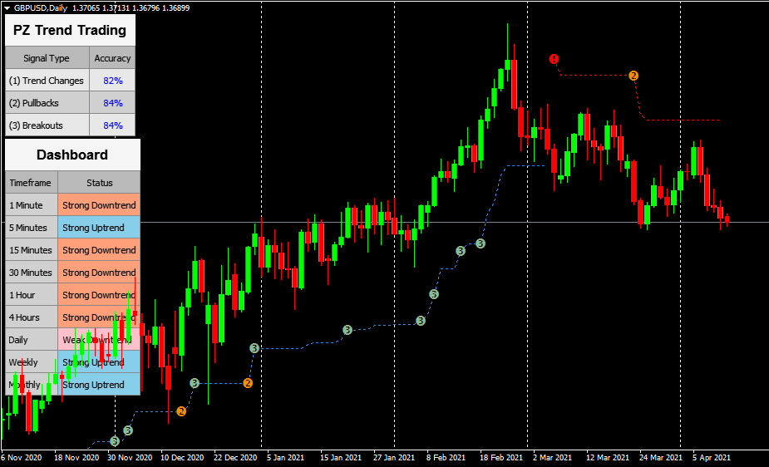Click the lowest orange pullback marker 2
The image size is (769, 467).
181,411
